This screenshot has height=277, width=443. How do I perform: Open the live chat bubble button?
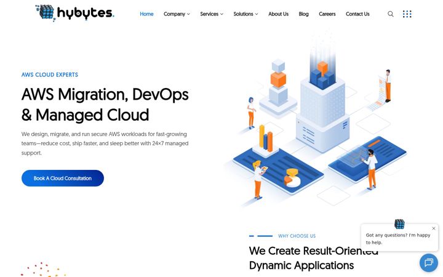(x=429, y=263)
